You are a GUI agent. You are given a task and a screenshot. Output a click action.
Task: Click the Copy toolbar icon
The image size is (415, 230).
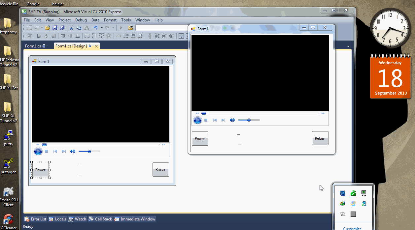coord(79,28)
